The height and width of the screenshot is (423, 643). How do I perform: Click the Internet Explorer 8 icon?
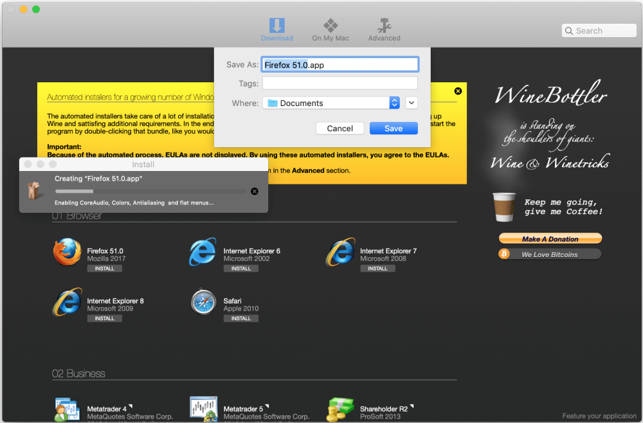pos(68,301)
